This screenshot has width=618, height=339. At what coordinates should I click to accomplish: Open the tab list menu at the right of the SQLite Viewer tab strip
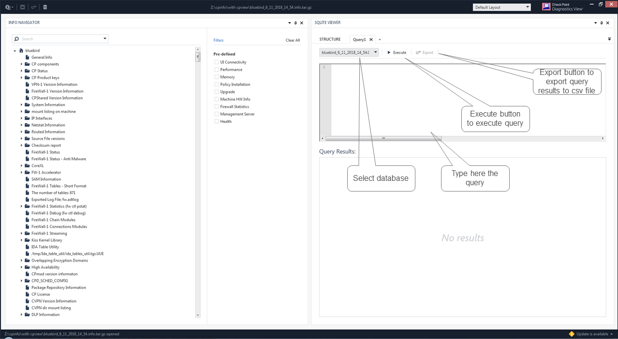click(609, 39)
